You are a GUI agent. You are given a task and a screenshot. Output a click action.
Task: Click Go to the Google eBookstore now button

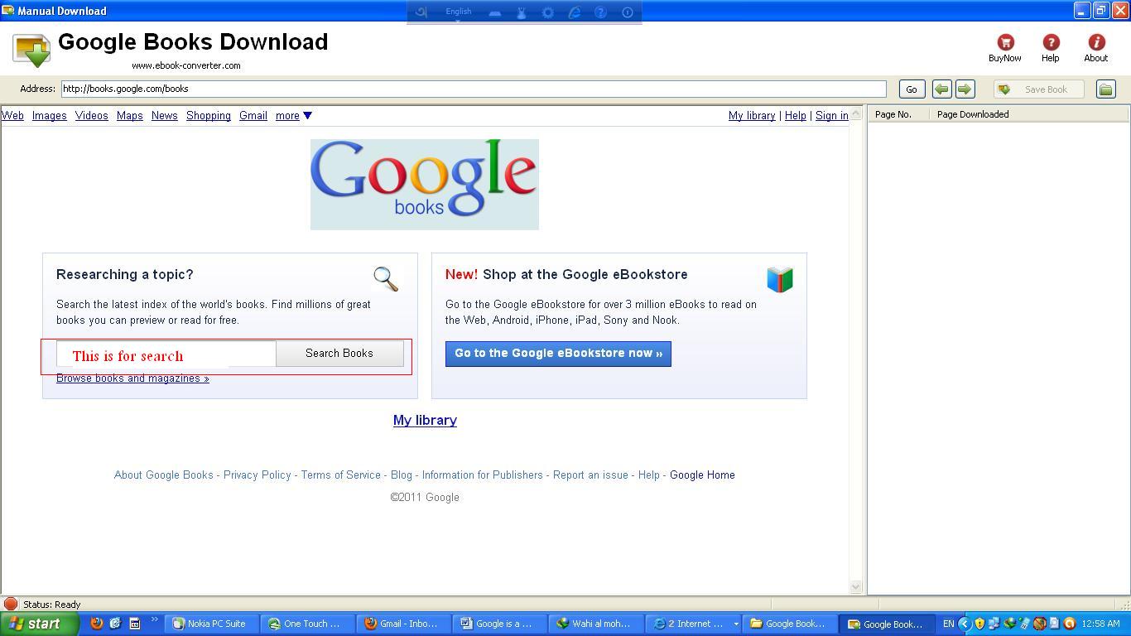click(558, 354)
